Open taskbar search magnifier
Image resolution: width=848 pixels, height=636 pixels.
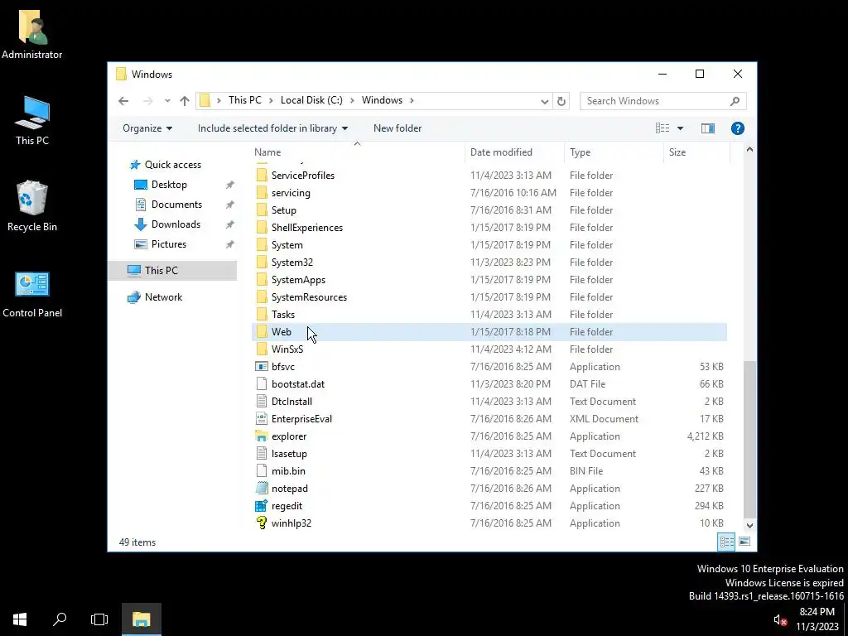(x=60, y=619)
